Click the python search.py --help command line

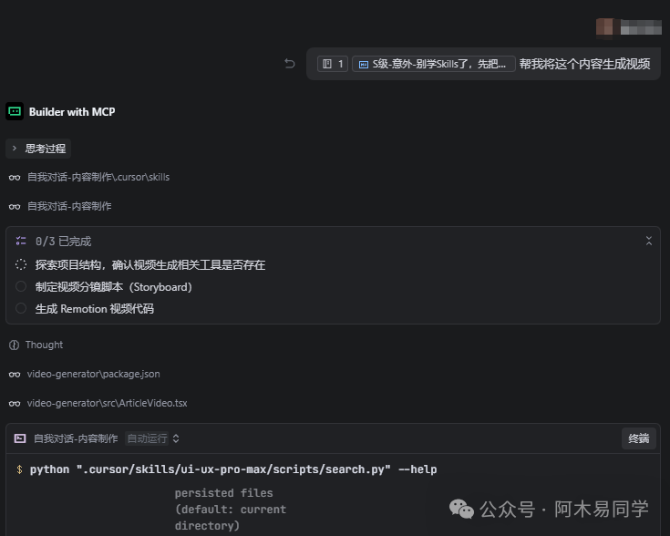[x=232, y=469]
